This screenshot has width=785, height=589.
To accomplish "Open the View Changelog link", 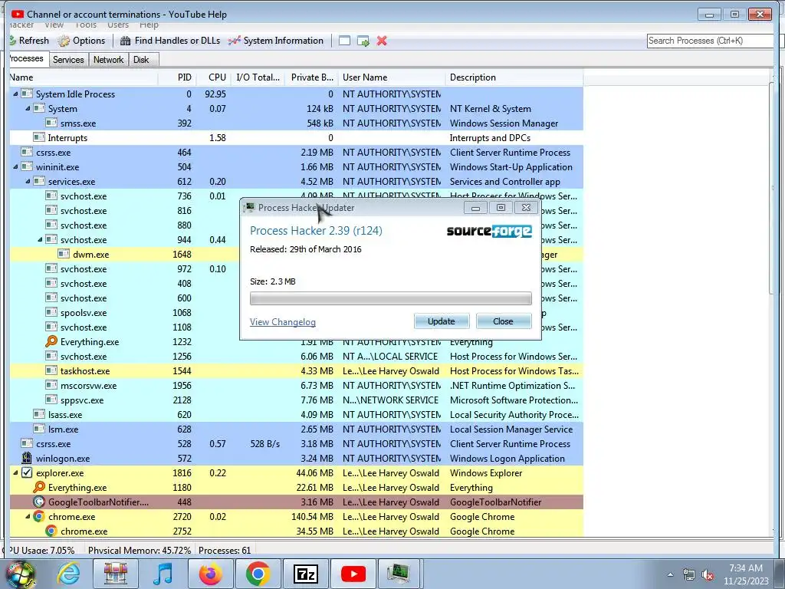I will click(283, 322).
